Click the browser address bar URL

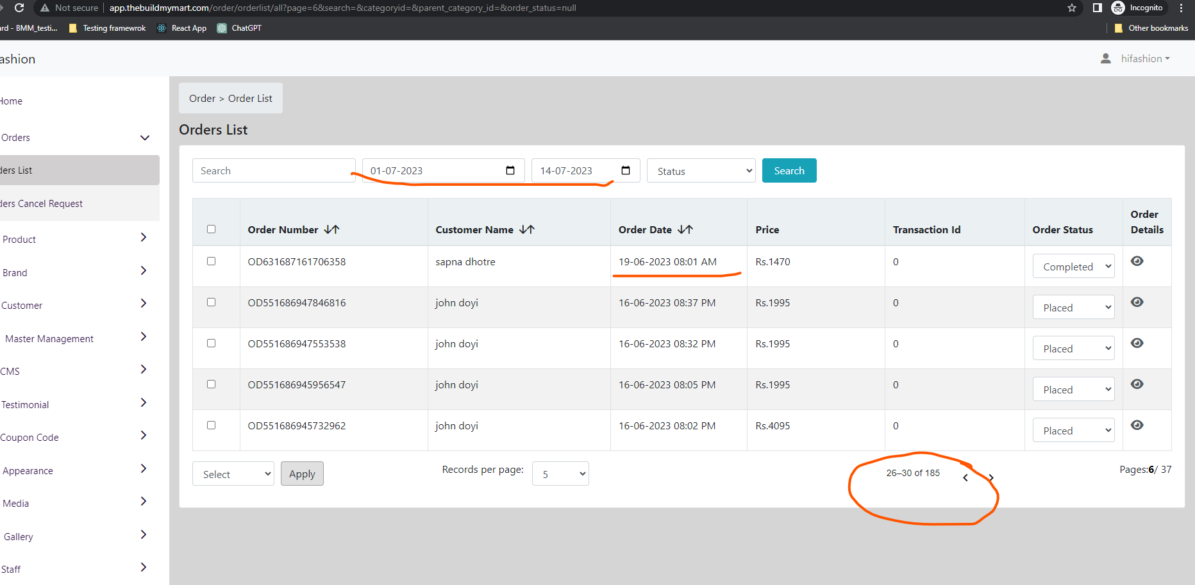point(343,8)
